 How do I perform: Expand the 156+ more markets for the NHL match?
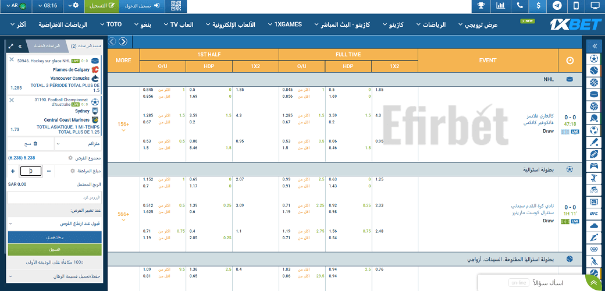123,126
